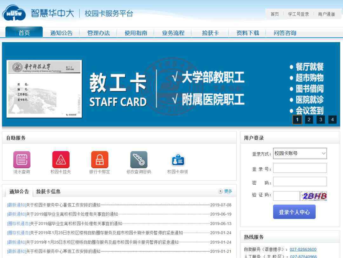Refresh the 2BHB captcha image

(x=313, y=196)
